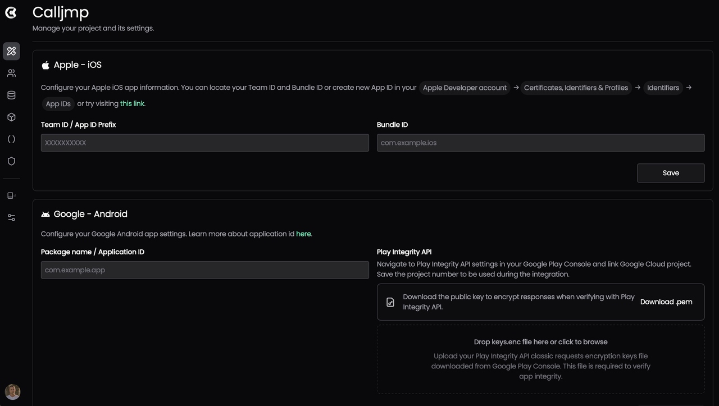This screenshot has height=406, width=719.
Task: Click the Calljmp logo icon in sidebar
Action: click(11, 12)
